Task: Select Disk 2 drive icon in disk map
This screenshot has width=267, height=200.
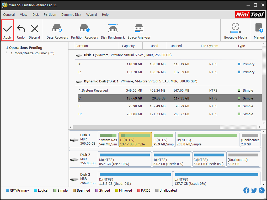Action: 74,160
